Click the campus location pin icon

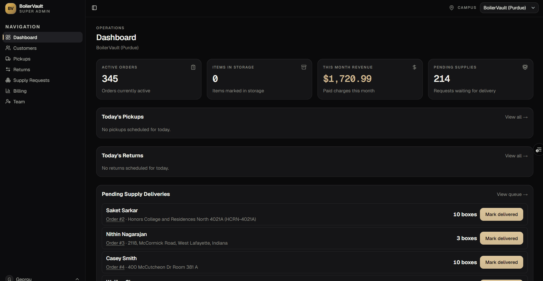click(x=452, y=8)
